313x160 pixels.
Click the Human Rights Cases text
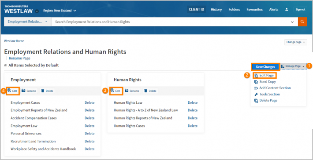click(129, 126)
